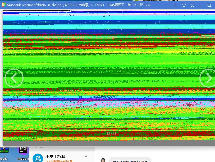Screen dimensions: 215x162
Task: Open the skin shirt icon in the title bar
Action: pos(184,5)
